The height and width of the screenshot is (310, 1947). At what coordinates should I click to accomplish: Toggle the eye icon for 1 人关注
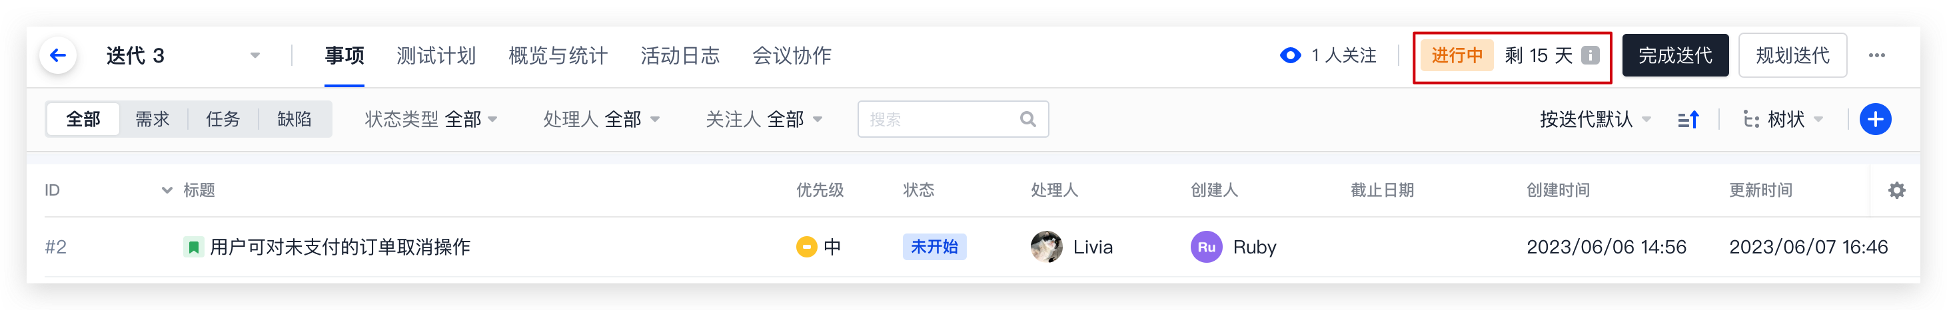[x=1290, y=55]
